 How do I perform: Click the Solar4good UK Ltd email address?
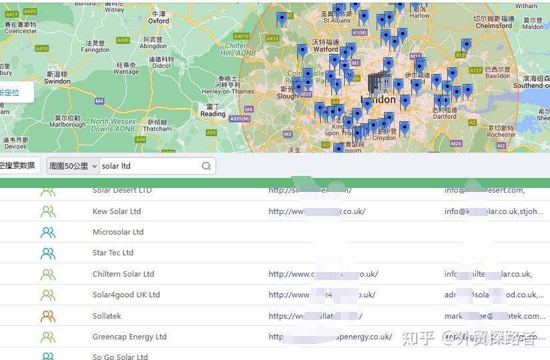coord(494,295)
